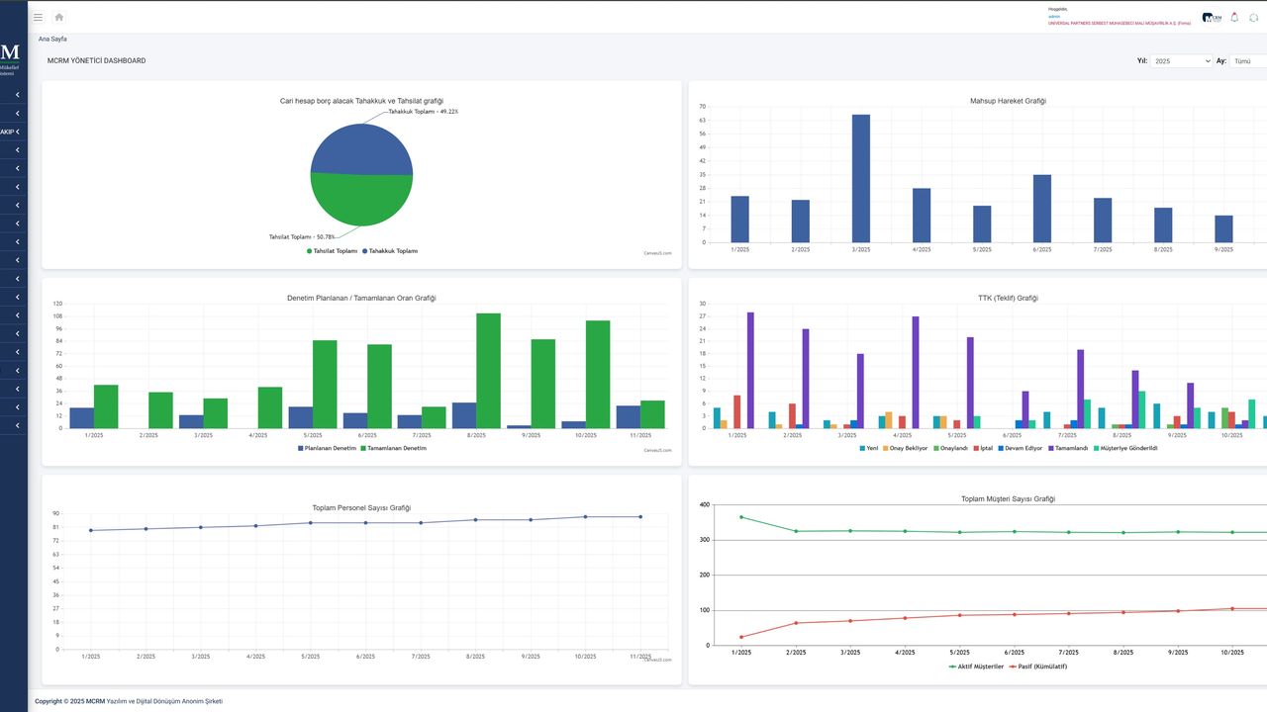This screenshot has width=1267, height=712.
Task: Click the Universal Partners company name link
Action: point(1119,24)
